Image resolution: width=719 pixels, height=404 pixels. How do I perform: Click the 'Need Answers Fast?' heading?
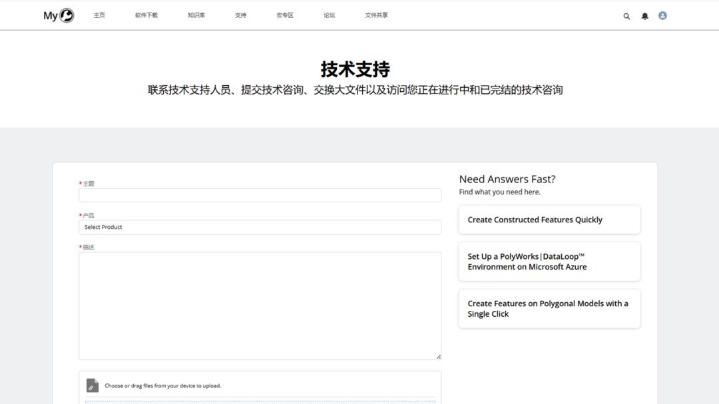click(x=507, y=179)
